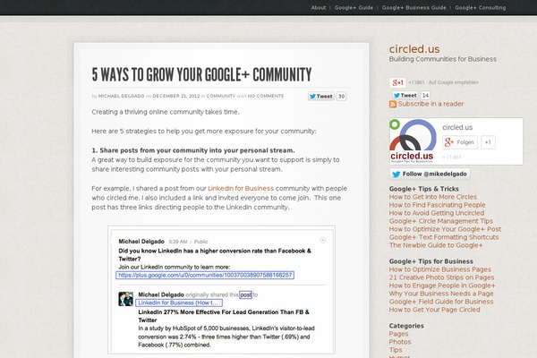The height and width of the screenshot is (358, 537).
Task: Click the plus.google.com communities URL
Action: 205,275
